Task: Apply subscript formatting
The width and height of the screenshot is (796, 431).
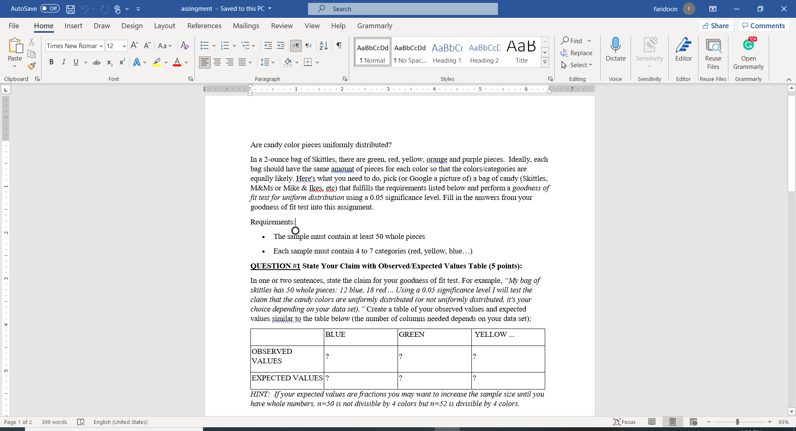Action: tap(109, 62)
